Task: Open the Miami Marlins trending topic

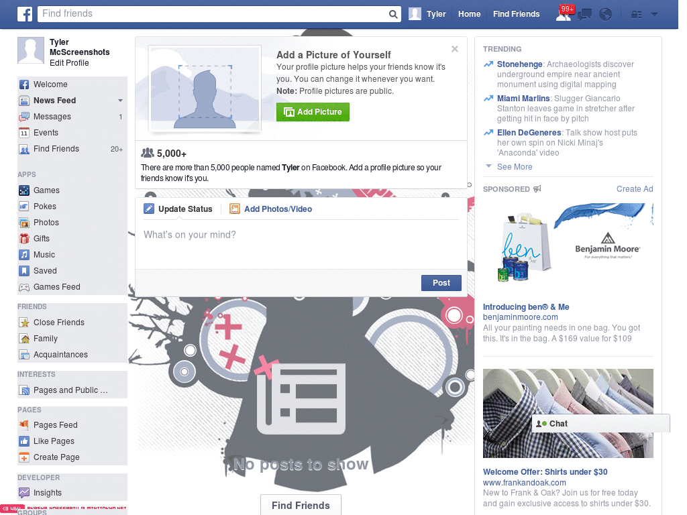Action: pos(523,99)
